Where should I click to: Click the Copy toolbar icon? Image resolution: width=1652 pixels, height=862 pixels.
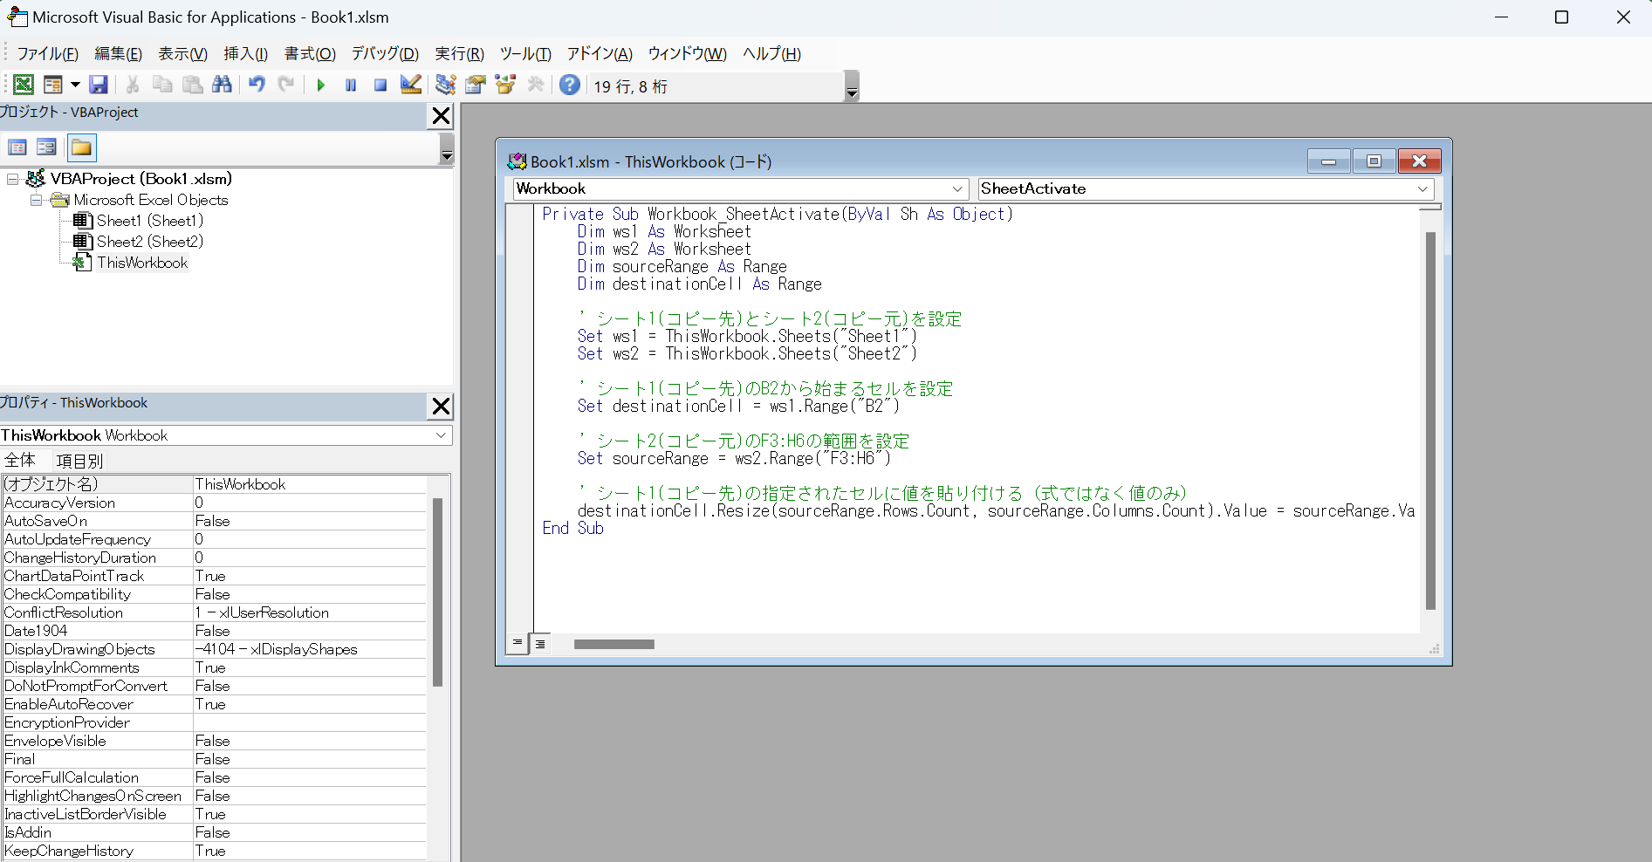(x=162, y=85)
